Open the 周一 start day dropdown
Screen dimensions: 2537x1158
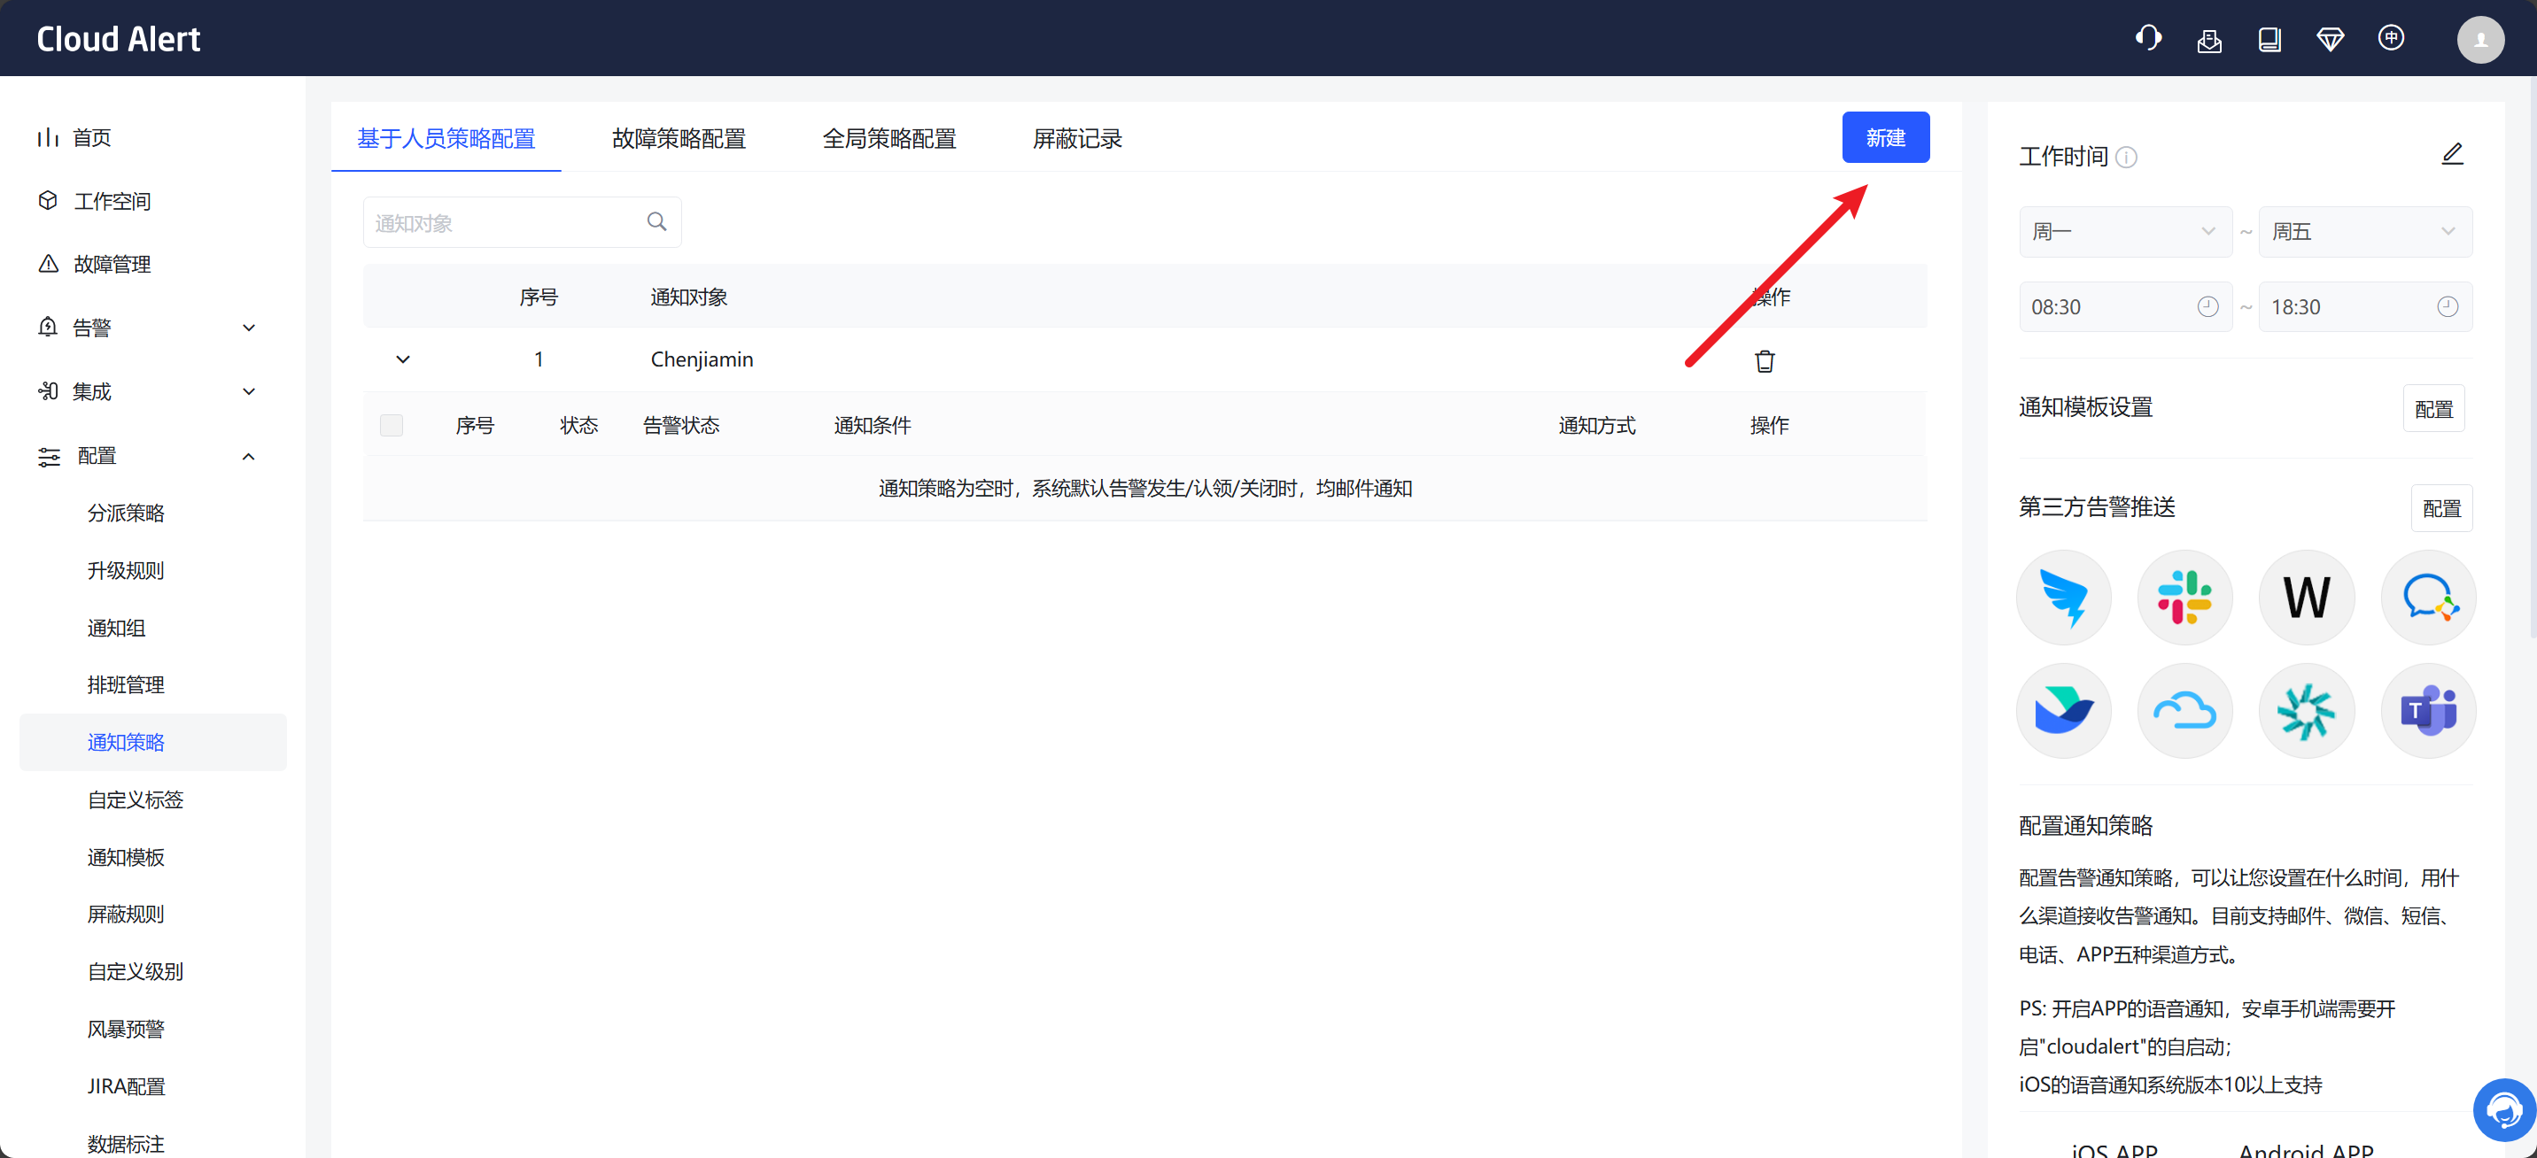click(x=2124, y=231)
